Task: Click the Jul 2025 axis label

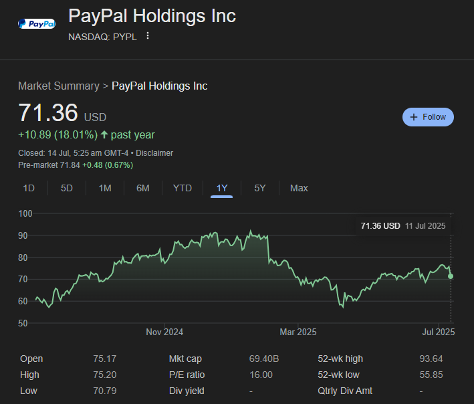Action: pos(439,332)
